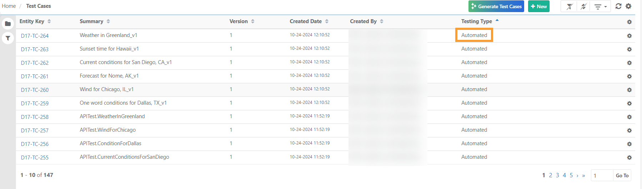Toggle Testing Type ascending sort arrow
The image size is (642, 189).
point(497,21)
